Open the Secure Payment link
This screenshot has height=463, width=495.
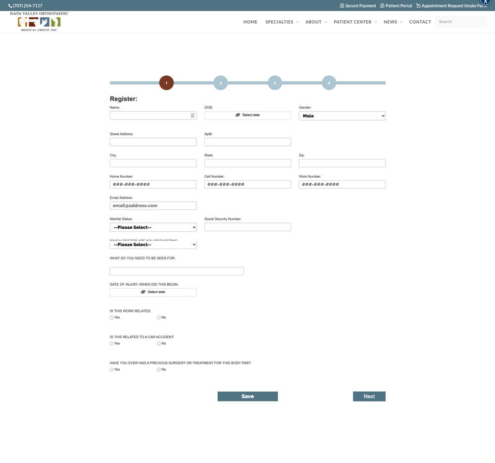358,5
